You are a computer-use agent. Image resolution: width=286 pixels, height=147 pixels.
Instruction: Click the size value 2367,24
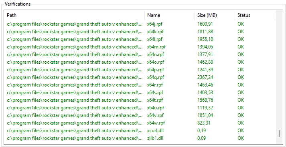[205, 77]
